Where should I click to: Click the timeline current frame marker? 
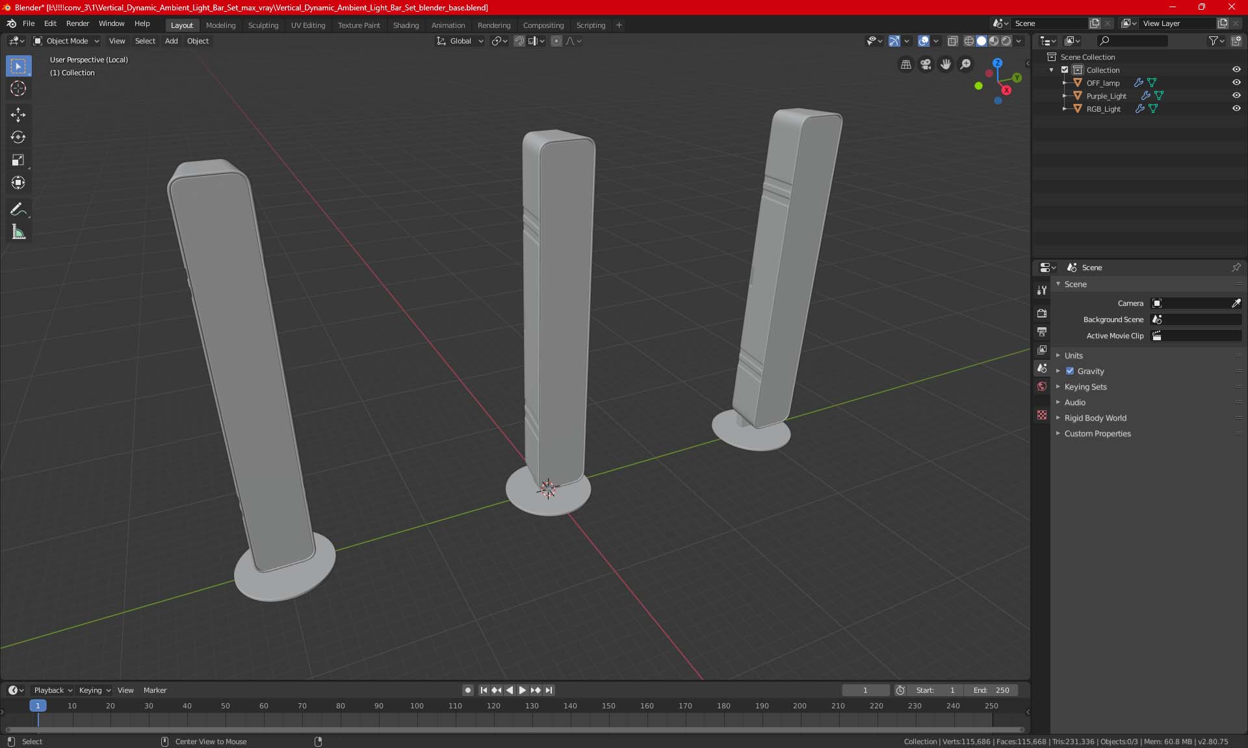(38, 706)
